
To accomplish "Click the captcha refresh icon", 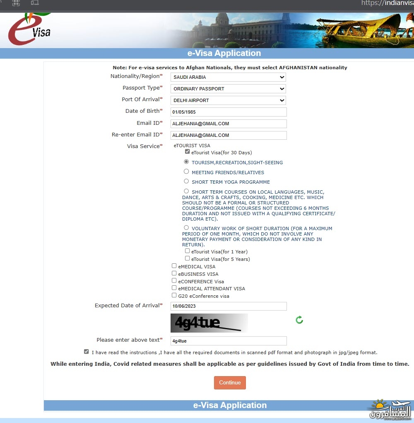I will point(299,320).
